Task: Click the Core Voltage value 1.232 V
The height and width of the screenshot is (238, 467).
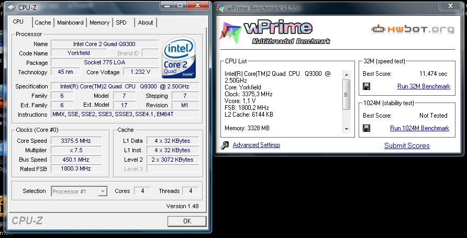Action: click(x=140, y=72)
